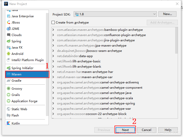
Task: Expand camel-archetype-war entry
Action: [53, 109]
